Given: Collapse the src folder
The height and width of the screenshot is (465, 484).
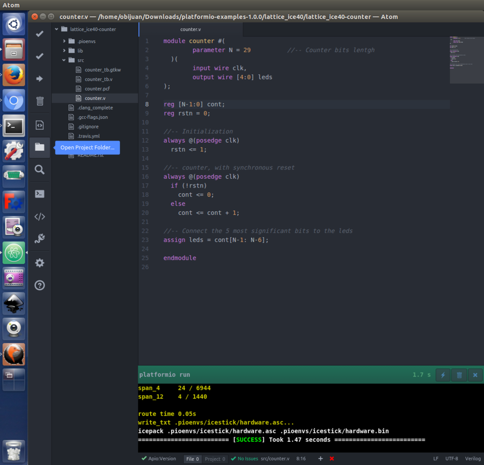Looking at the screenshot, I should pyautogui.click(x=80, y=60).
